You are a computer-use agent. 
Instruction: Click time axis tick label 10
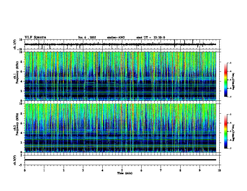[219, 170]
